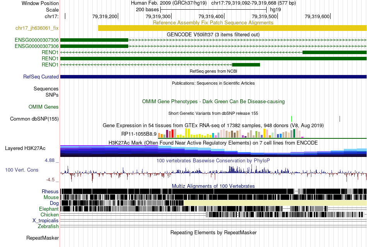
Task: Click the SNPs label under Sequences
Action: [x=52, y=95]
